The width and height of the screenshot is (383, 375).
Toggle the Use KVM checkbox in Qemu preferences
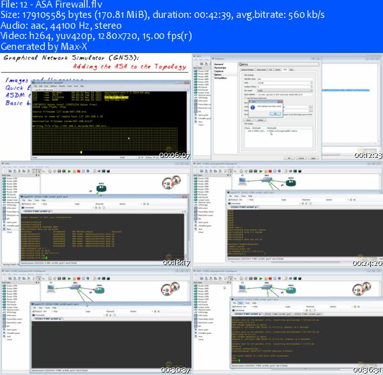click(x=246, y=98)
